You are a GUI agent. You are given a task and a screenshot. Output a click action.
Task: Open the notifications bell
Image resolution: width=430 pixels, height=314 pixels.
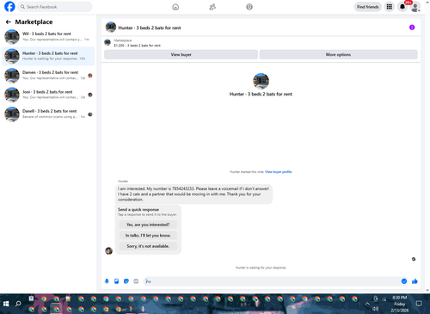click(x=402, y=7)
